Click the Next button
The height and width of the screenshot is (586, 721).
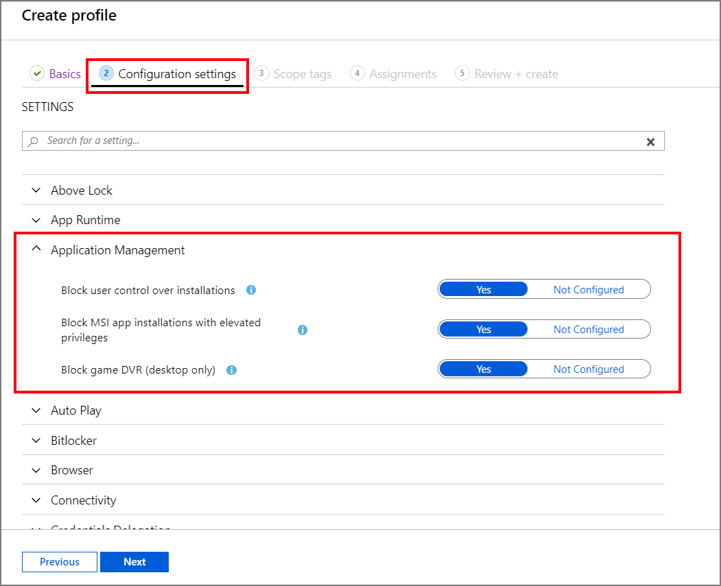[134, 561]
